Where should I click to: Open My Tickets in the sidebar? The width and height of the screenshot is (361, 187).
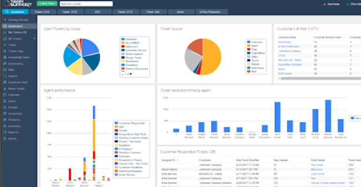click(17, 32)
